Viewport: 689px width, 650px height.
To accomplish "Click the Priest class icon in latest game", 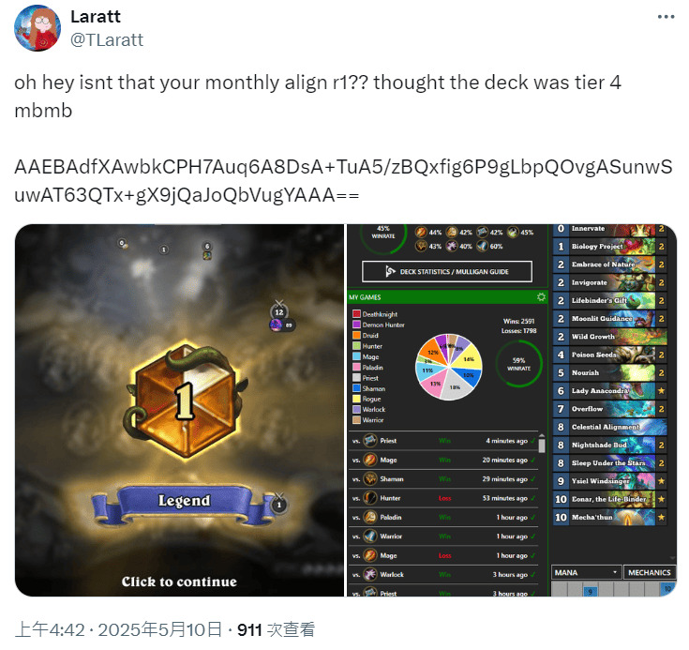I will (x=370, y=440).
